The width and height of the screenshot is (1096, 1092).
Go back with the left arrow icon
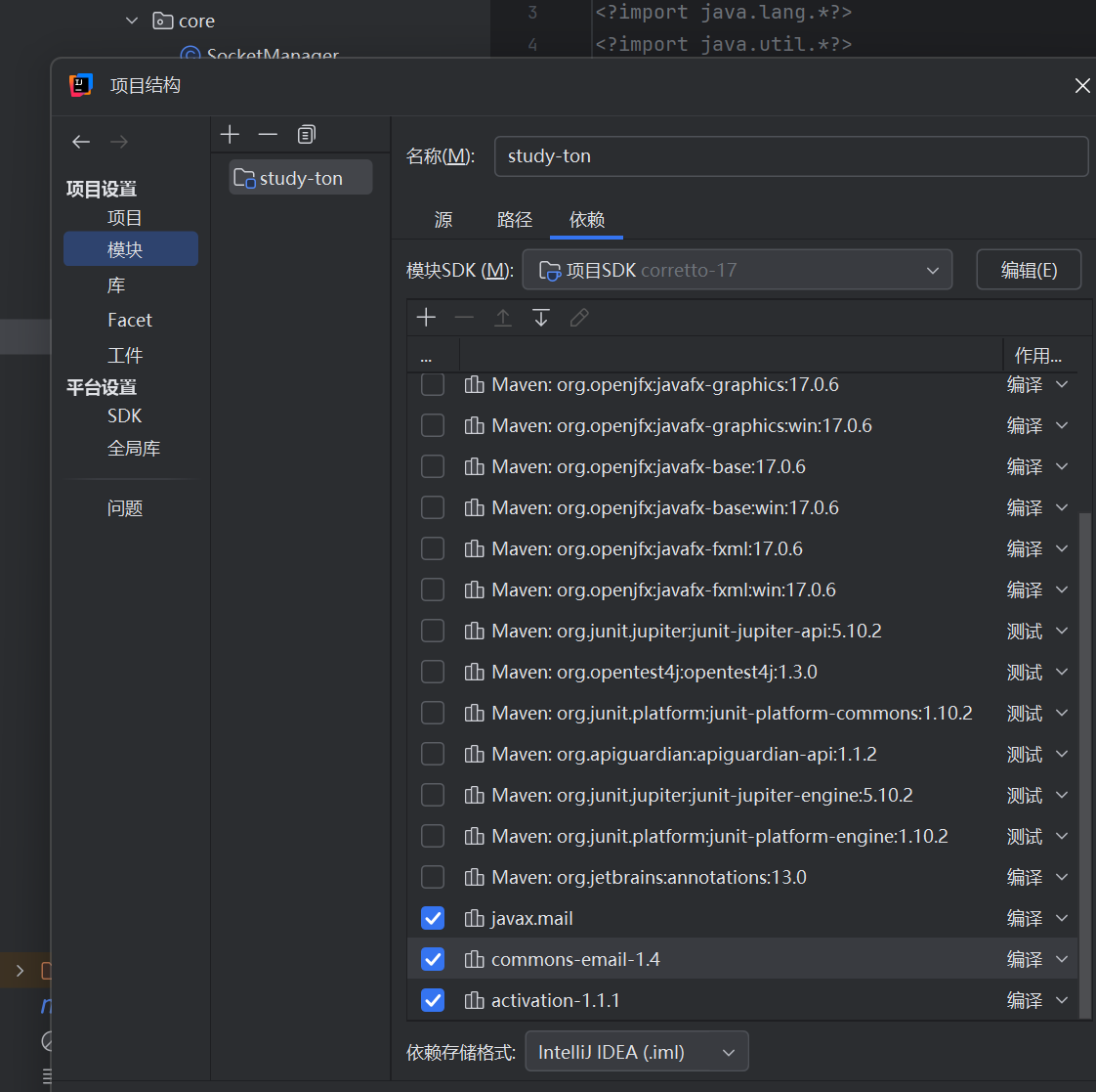coord(81,142)
